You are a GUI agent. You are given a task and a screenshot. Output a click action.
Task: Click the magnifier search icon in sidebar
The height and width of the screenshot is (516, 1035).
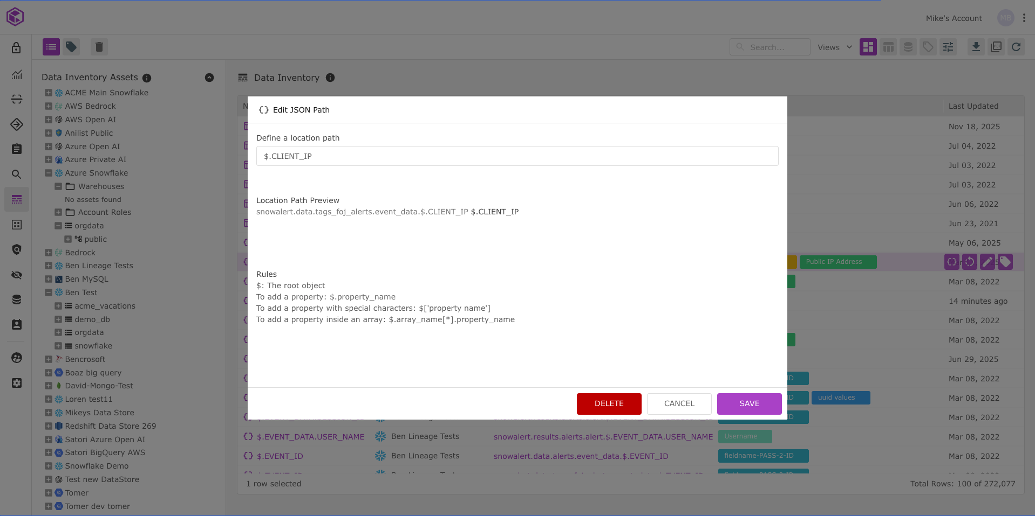click(17, 175)
